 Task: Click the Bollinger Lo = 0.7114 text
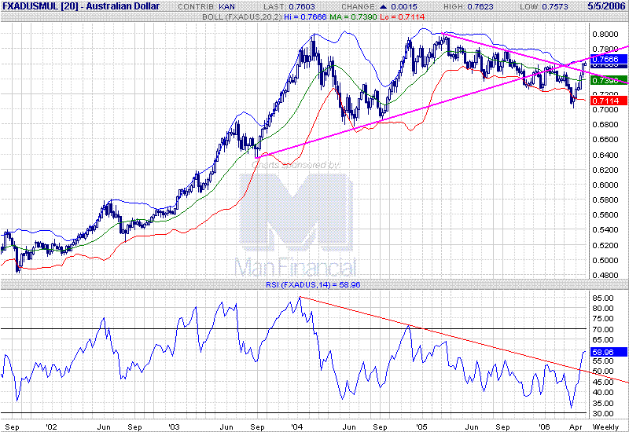coord(402,16)
